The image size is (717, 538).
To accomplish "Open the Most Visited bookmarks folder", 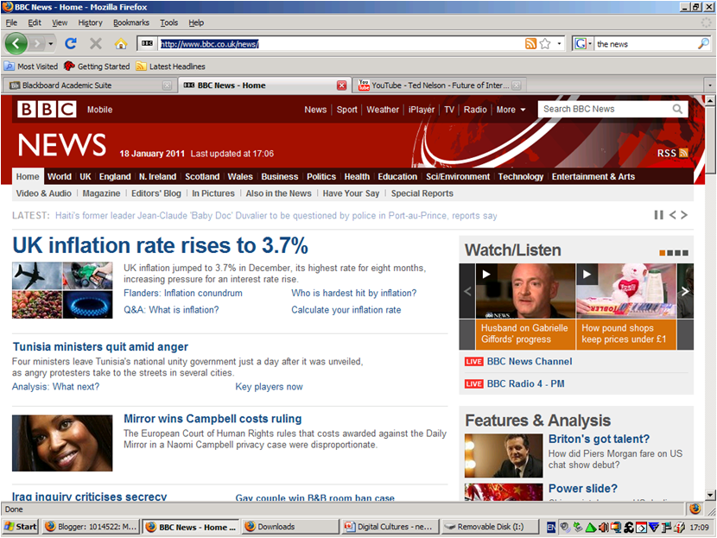I will (x=31, y=66).
